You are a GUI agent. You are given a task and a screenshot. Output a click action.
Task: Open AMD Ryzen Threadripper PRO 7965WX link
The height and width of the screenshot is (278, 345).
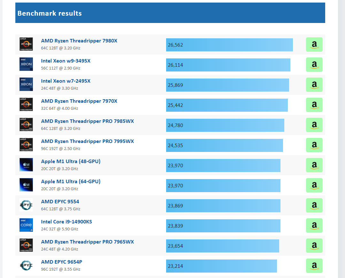87,242
